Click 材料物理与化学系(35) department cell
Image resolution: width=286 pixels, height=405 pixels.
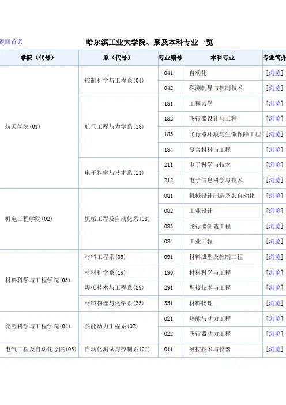pos(118,303)
